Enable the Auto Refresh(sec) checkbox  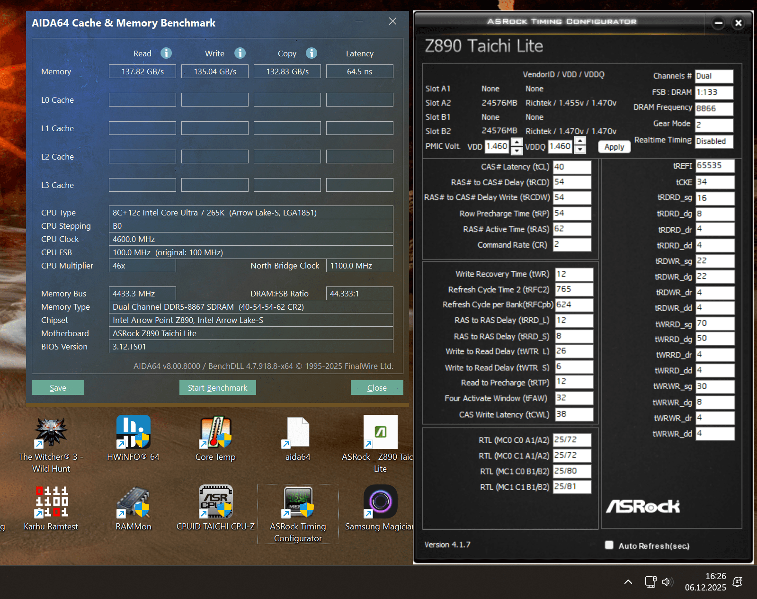click(x=609, y=545)
